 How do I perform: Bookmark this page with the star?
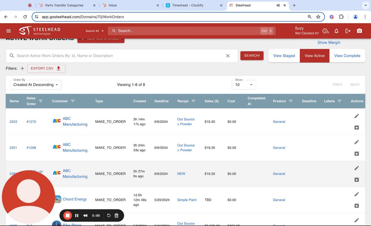(318, 17)
